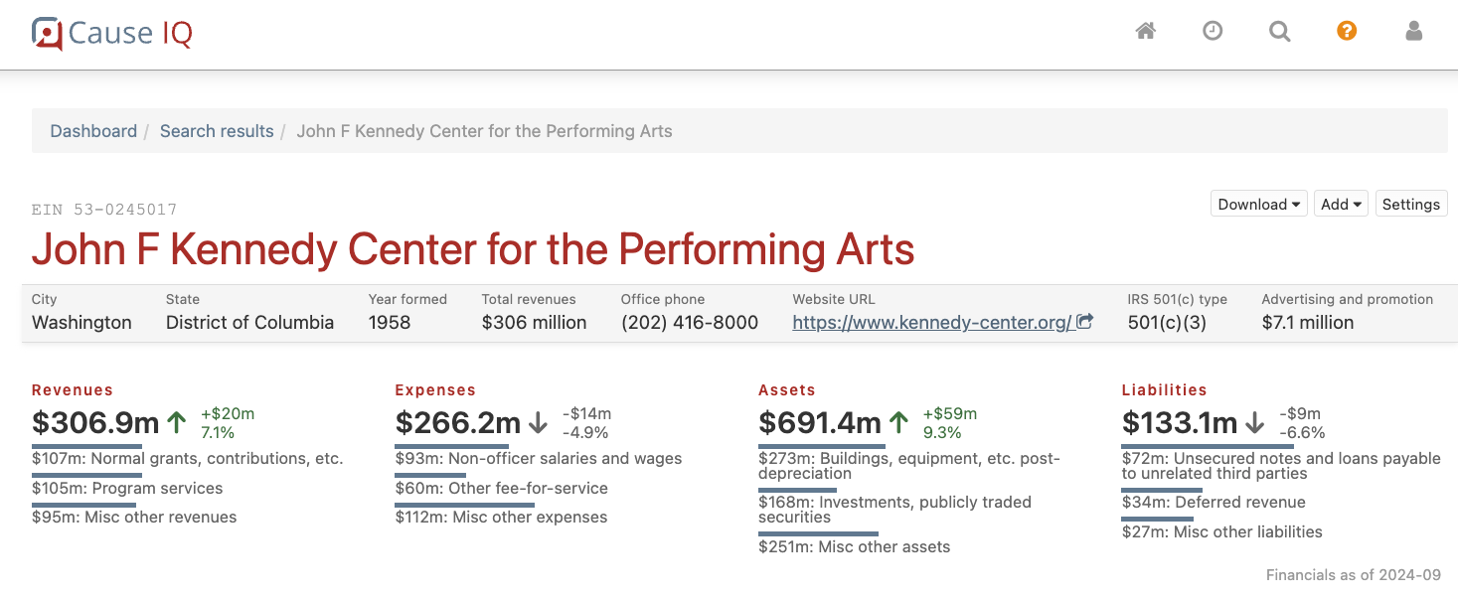Click bar above Normal grants, contributions
The width and height of the screenshot is (1458, 601).
pyautogui.click(x=87, y=447)
